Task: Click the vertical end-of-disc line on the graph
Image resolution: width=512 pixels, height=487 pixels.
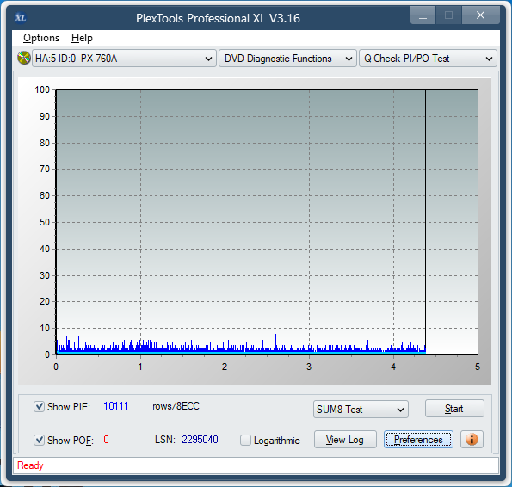Action: coord(425,222)
